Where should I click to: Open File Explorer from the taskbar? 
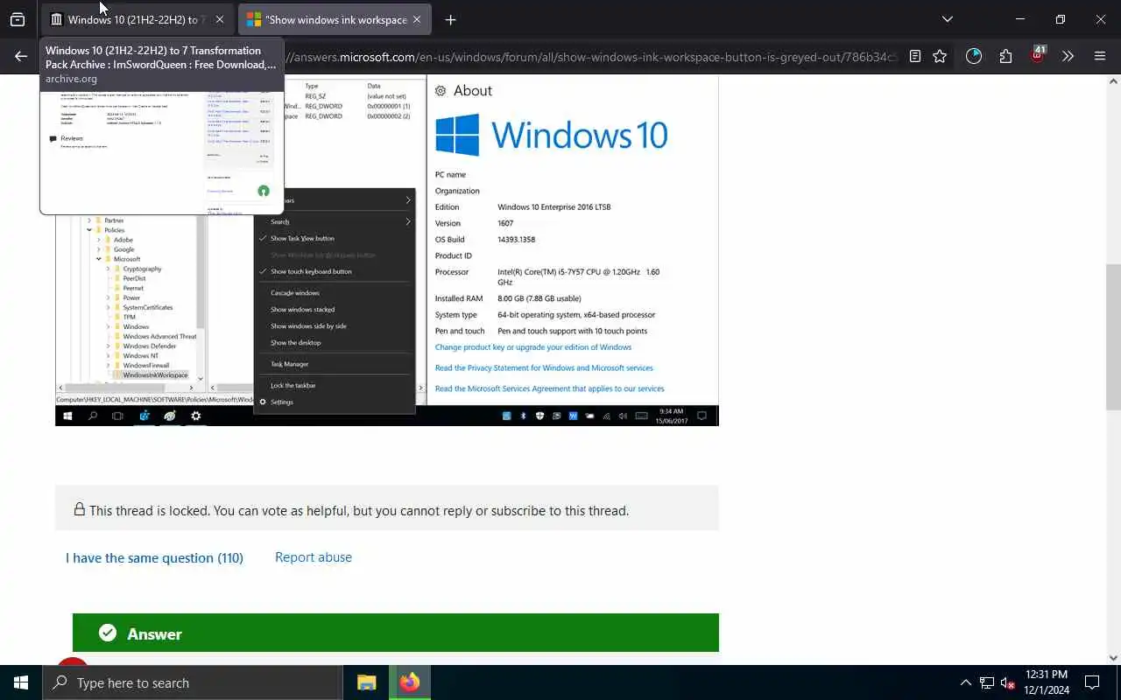367,682
